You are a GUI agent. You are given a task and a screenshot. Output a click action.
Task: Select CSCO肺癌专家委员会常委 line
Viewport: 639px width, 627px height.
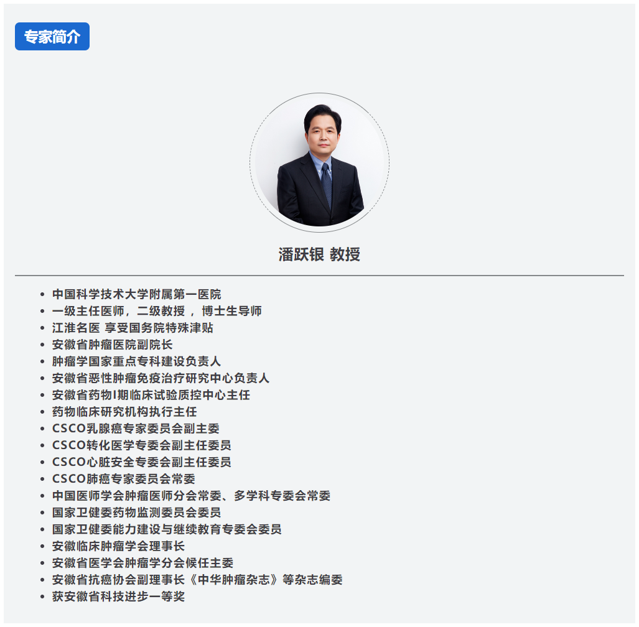(123, 479)
